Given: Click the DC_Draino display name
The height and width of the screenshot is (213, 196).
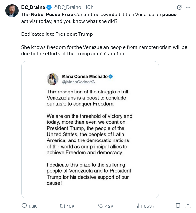Looking at the screenshot, I should click(x=33, y=7).
